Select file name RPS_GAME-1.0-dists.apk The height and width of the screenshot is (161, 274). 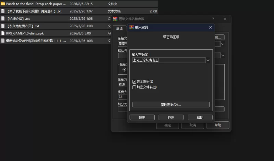(x=25, y=33)
